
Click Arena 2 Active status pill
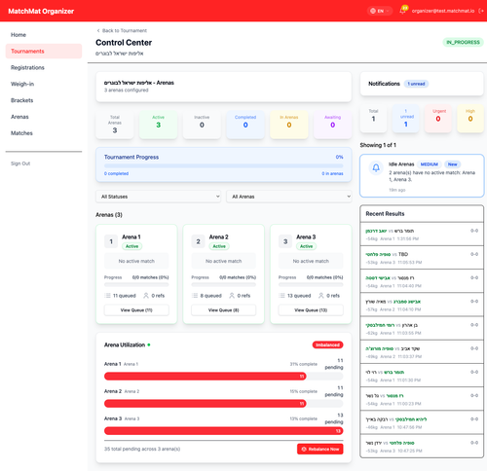(219, 246)
